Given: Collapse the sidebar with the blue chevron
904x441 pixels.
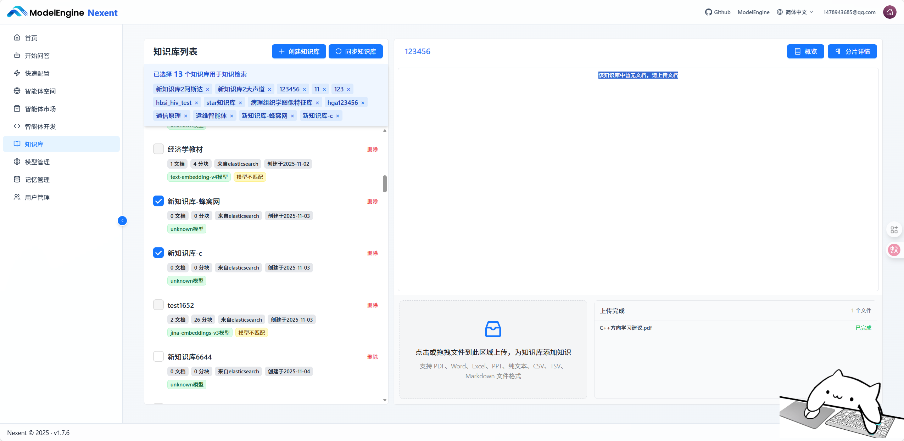Looking at the screenshot, I should [x=122, y=220].
